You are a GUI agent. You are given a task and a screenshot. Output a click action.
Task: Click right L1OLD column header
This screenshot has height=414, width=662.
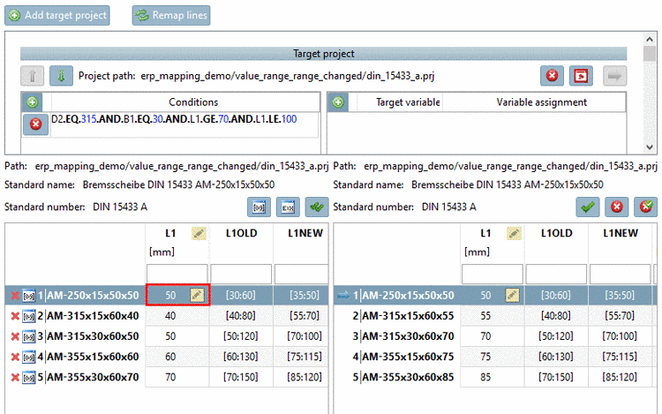[556, 233]
